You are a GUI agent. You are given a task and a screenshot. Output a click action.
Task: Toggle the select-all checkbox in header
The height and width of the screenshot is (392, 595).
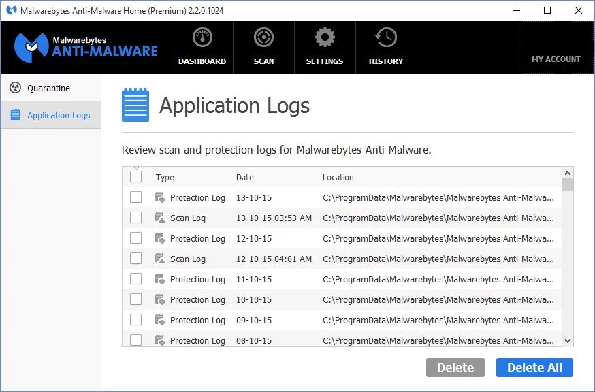tap(136, 177)
